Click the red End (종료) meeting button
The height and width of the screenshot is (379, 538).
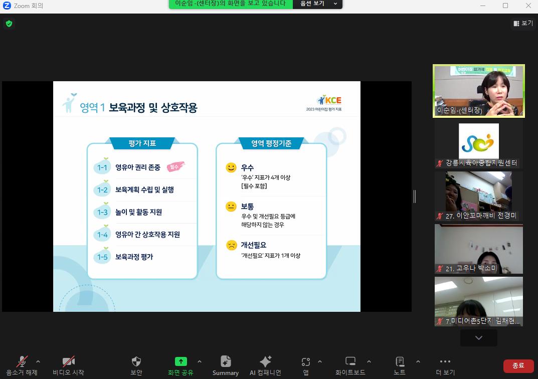518,366
